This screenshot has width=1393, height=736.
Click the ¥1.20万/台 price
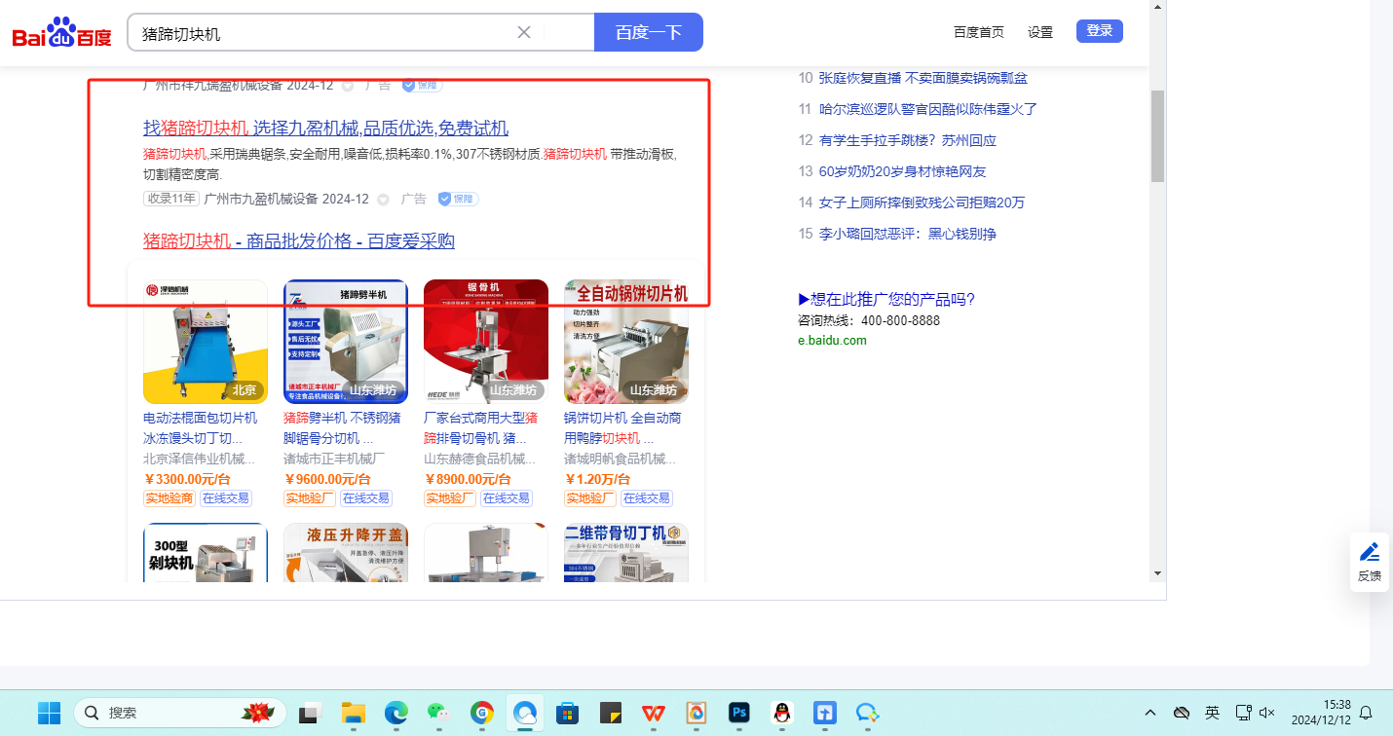pyautogui.click(x=597, y=479)
